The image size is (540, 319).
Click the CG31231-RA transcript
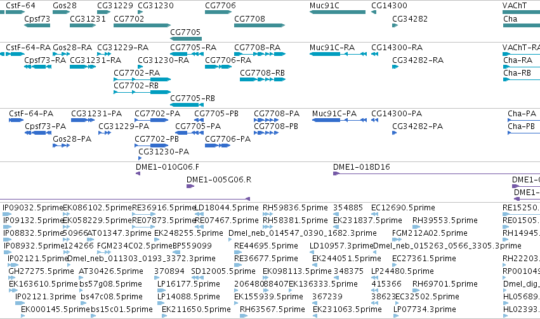click(82, 67)
